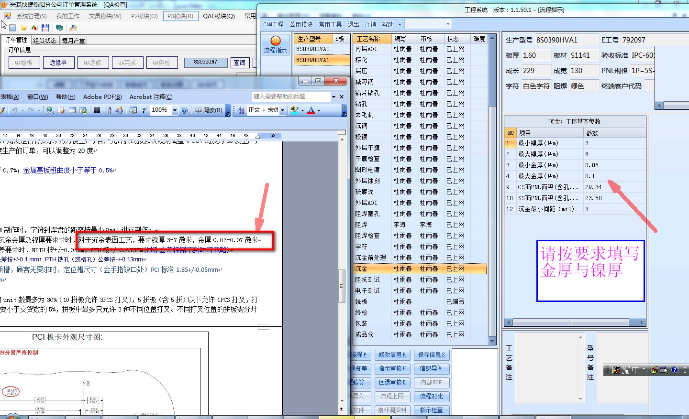Click the 最大金厚 parameter value 0.1
Screen dimensions: 689x419
pos(614,176)
